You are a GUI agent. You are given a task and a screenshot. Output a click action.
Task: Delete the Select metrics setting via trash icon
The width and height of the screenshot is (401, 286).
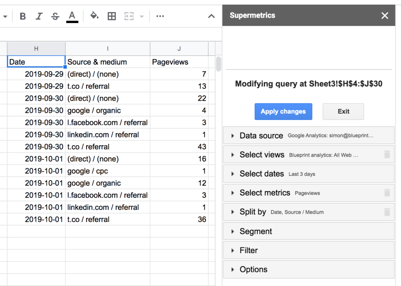click(x=387, y=193)
